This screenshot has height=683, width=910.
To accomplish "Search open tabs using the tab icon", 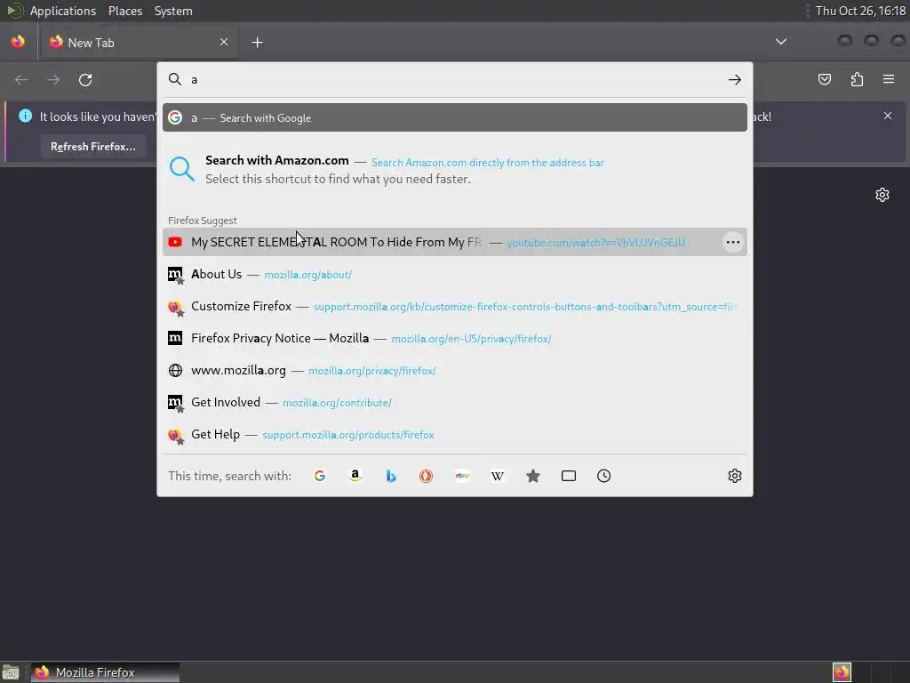I will [x=569, y=477].
